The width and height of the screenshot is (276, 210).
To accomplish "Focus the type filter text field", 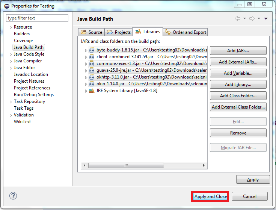I will [37, 18].
